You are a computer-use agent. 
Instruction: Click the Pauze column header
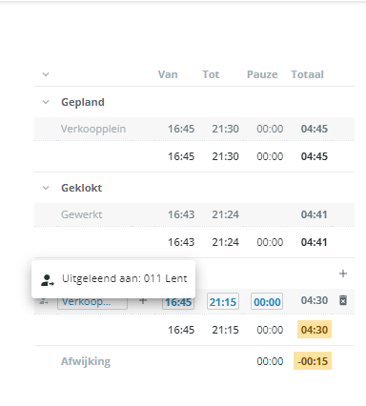[262, 74]
